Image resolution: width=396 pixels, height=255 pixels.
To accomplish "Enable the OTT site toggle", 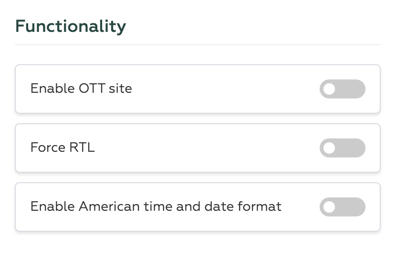I will 342,89.
